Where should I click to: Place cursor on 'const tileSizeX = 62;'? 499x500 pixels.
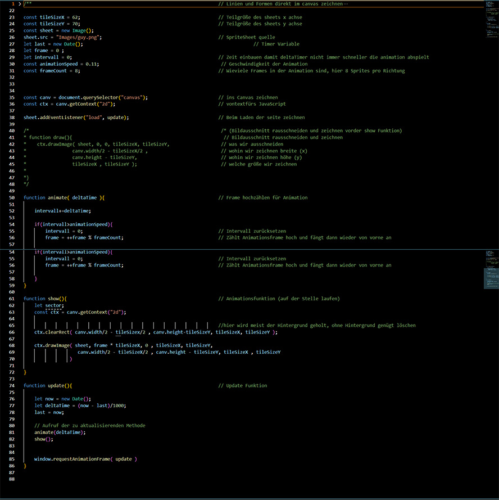(x=52, y=17)
